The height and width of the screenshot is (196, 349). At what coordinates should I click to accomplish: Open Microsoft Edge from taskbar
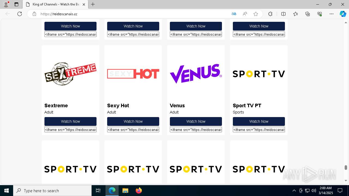(x=112, y=191)
